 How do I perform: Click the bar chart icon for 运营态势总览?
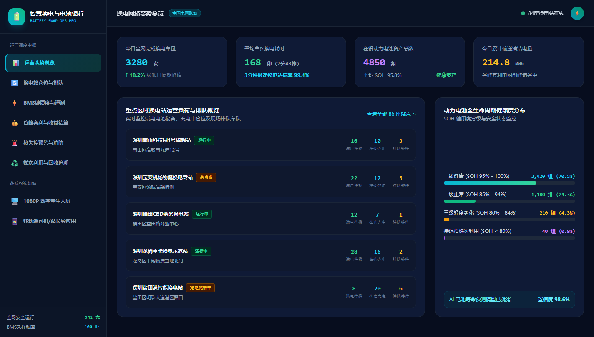[x=16, y=63]
